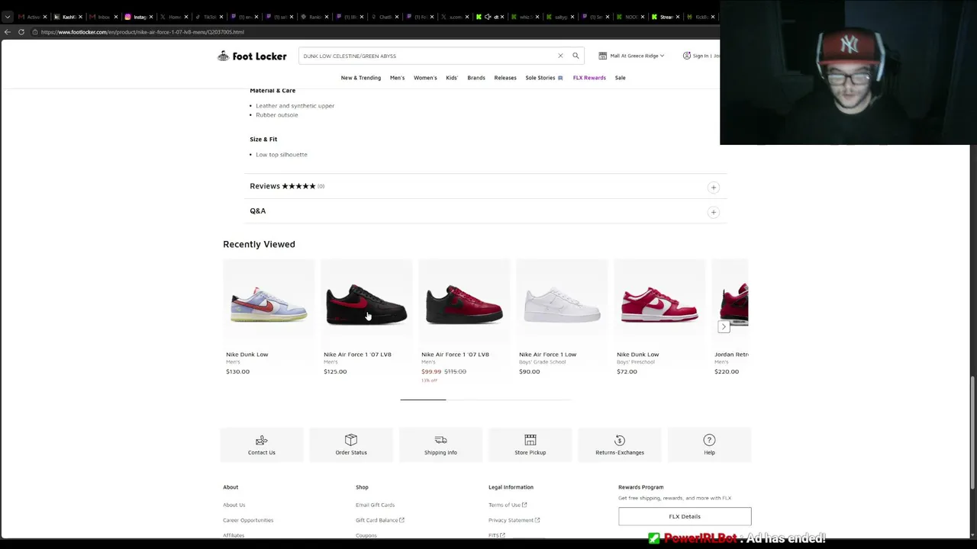The height and width of the screenshot is (549, 977).
Task: Open the red and black Air Force 1 thumbnail
Action: 464,304
